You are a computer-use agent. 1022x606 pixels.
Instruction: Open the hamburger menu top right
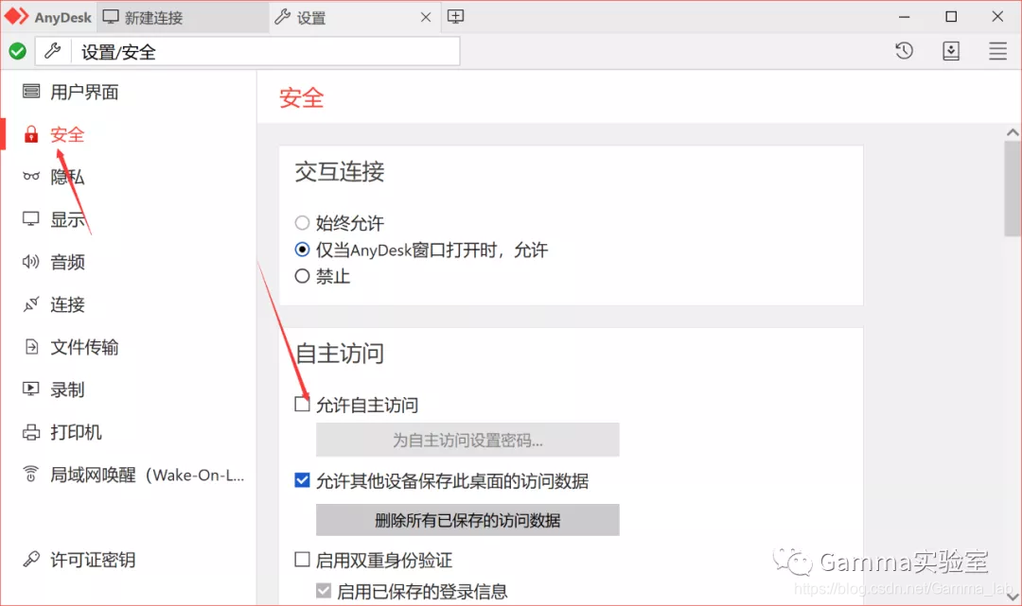click(x=997, y=51)
